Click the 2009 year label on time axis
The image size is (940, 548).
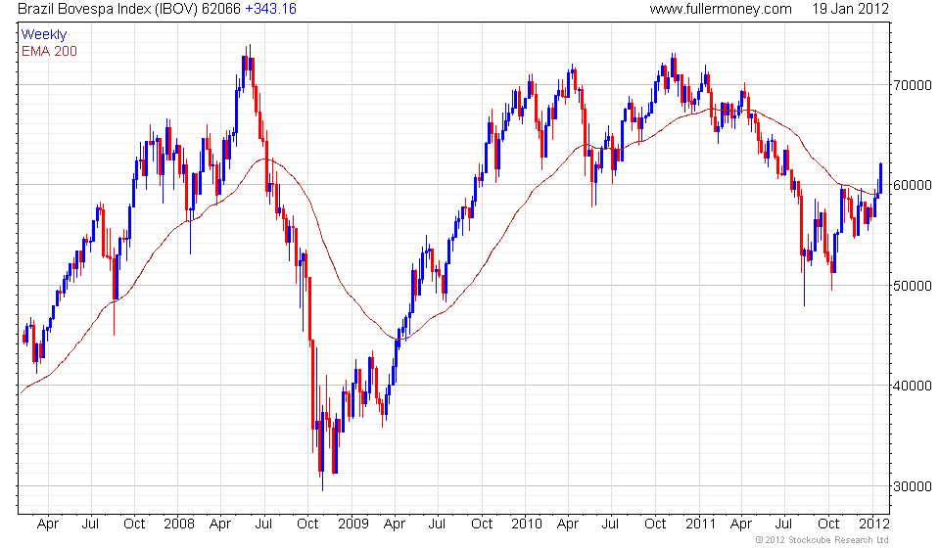353,524
